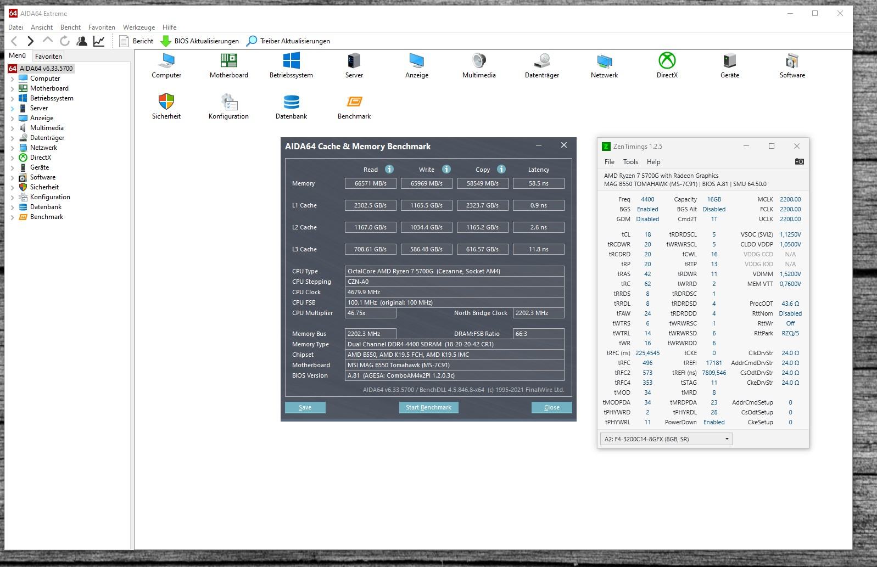The width and height of the screenshot is (877, 567).
Task: Expand the Anzeige tree node
Action: 13,118
